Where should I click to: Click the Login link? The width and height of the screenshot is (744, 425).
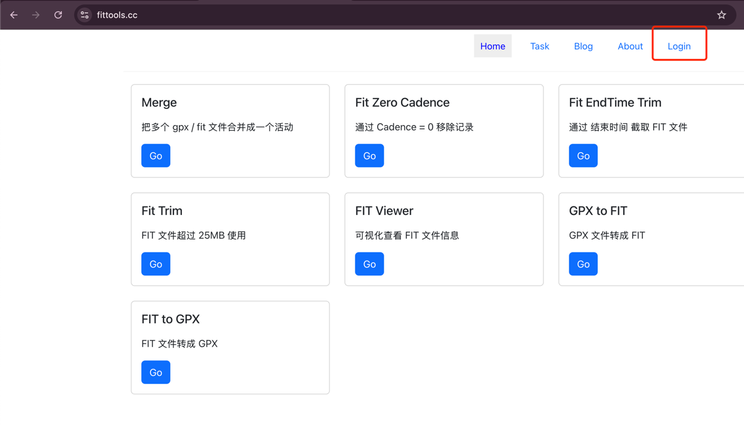pos(679,46)
